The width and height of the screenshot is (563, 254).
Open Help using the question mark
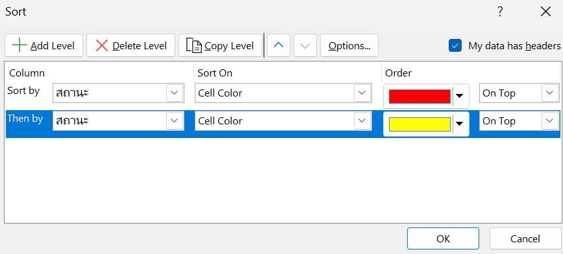pyautogui.click(x=500, y=12)
